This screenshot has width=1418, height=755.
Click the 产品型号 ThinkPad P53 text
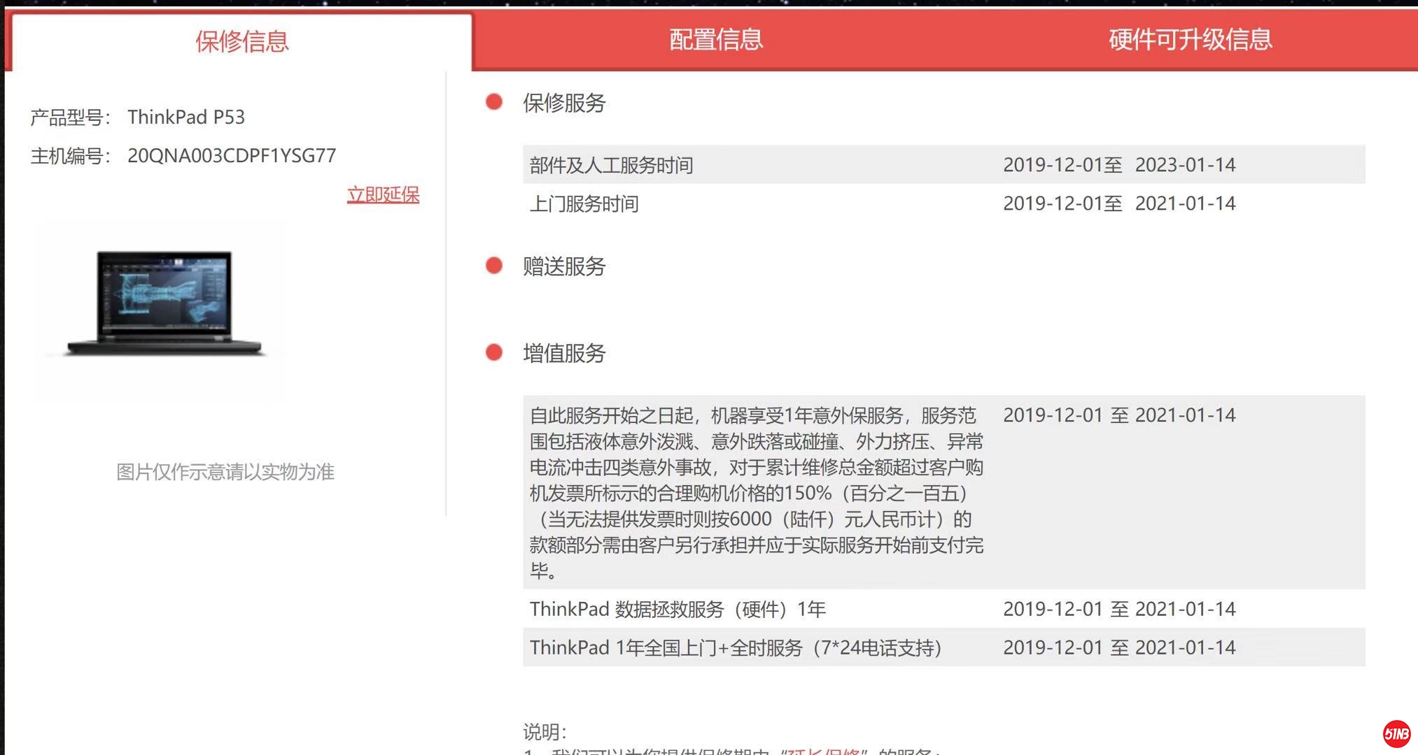(x=186, y=117)
